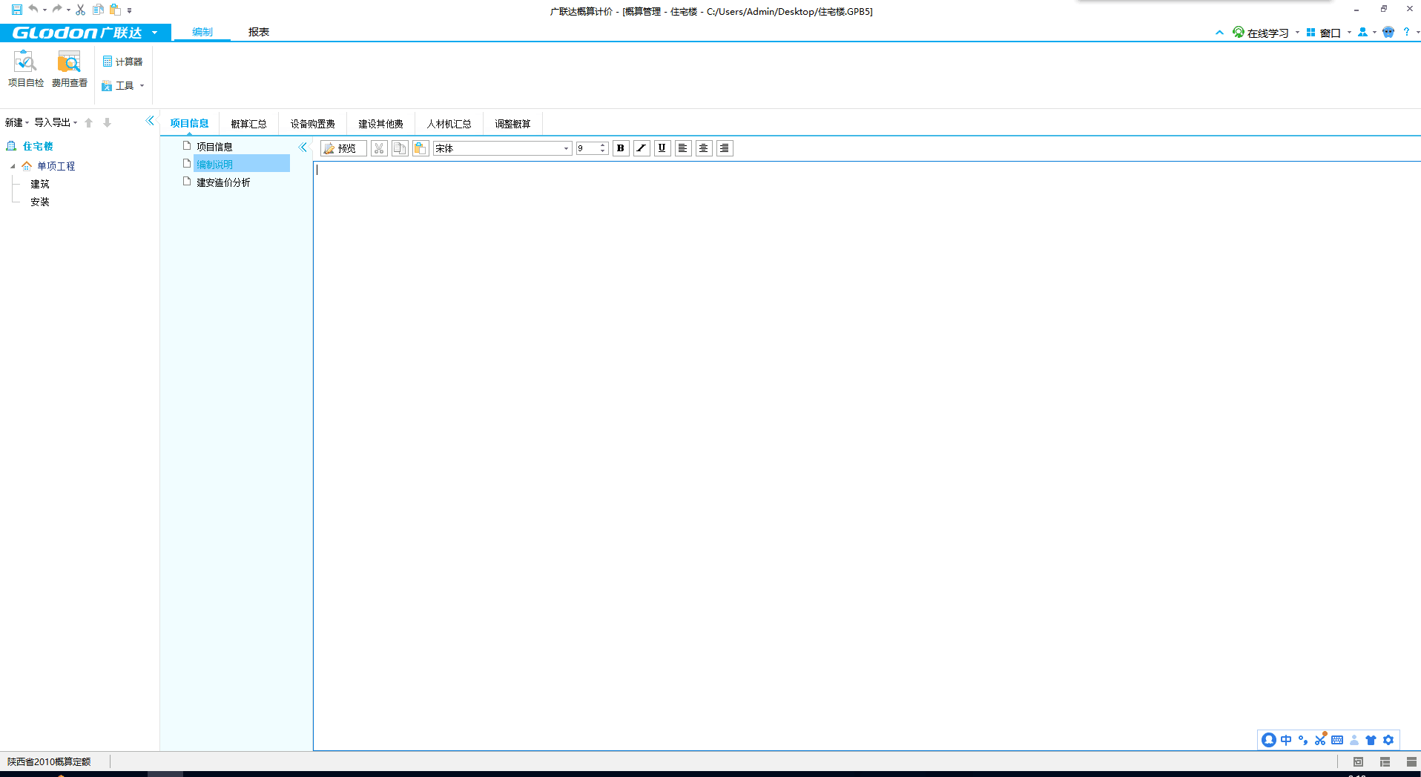Select 建筑 in the project tree

pos(40,184)
